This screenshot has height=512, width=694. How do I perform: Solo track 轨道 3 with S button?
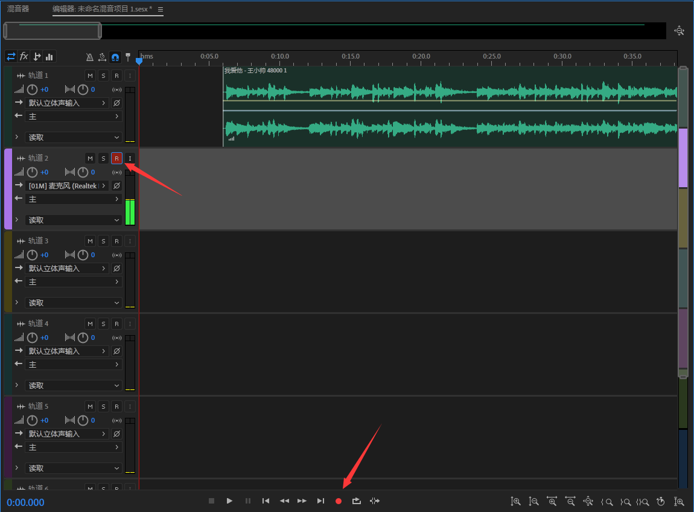(103, 241)
